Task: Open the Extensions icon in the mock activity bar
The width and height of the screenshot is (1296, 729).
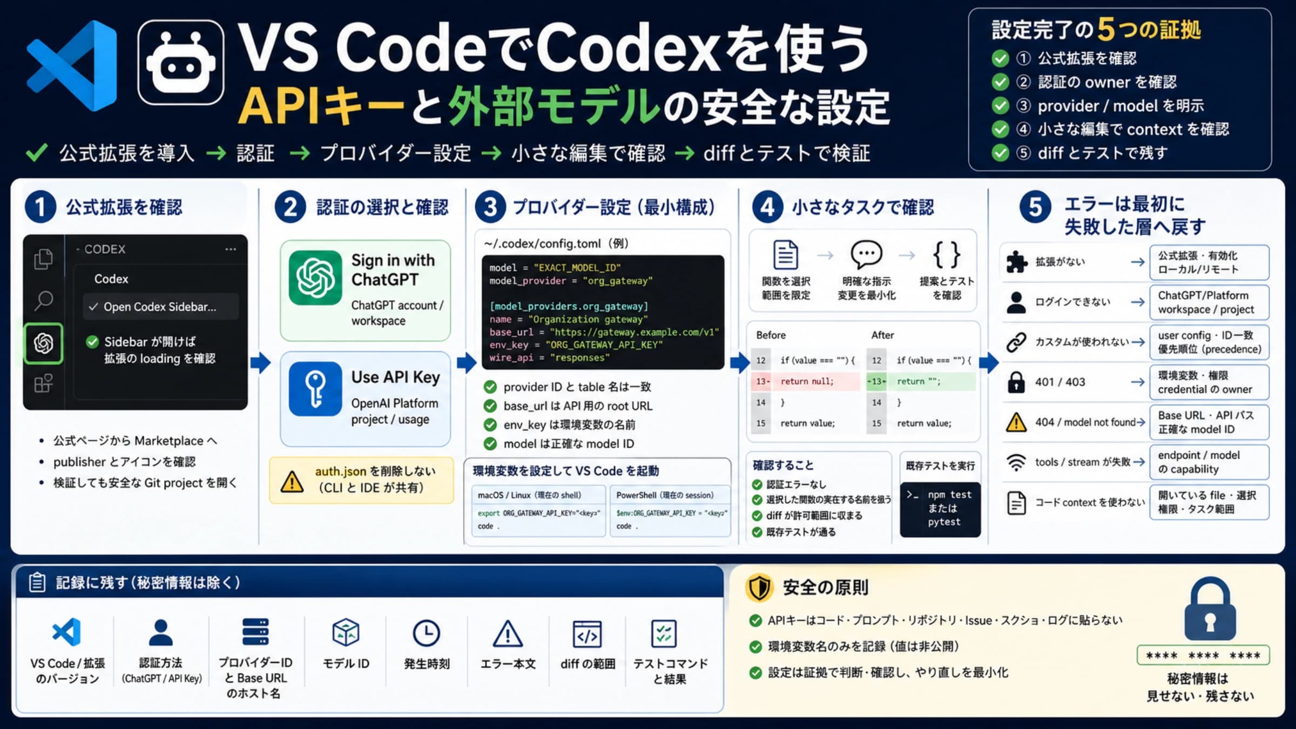Action: tap(43, 383)
